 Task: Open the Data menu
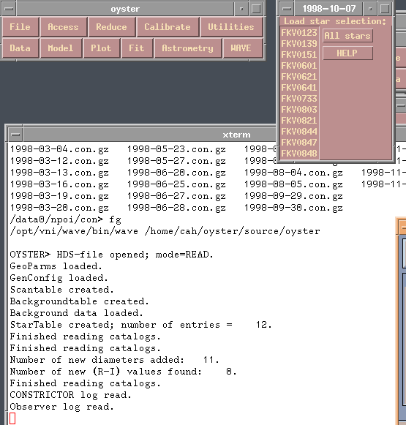20,48
